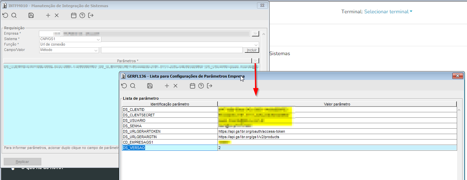The image size is (467, 180).
Task: Click exit icon in INTFM010 toolbar
Action: [x=91, y=15]
